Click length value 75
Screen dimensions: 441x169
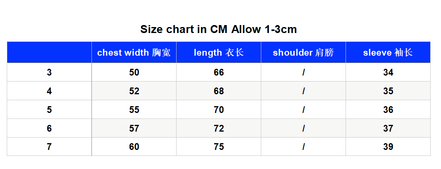pyautogui.click(x=219, y=147)
